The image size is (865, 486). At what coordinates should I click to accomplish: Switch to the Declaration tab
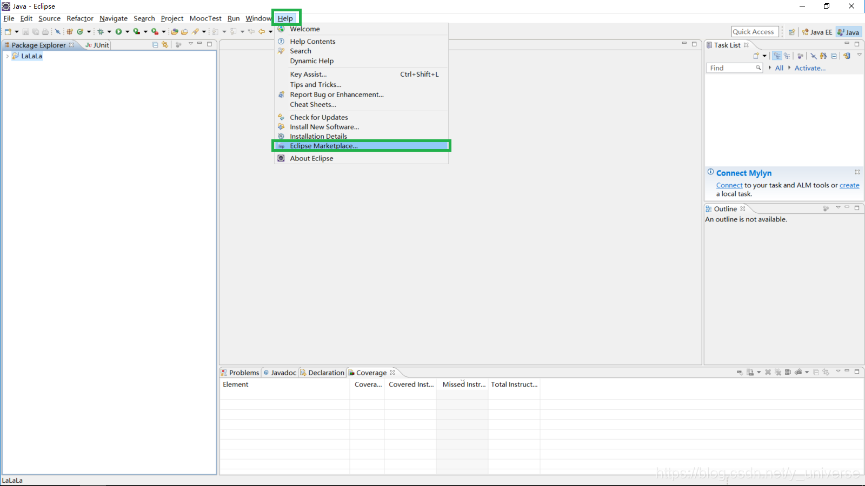coord(323,373)
